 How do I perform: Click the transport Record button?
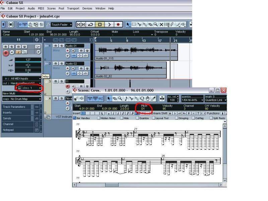118,24
